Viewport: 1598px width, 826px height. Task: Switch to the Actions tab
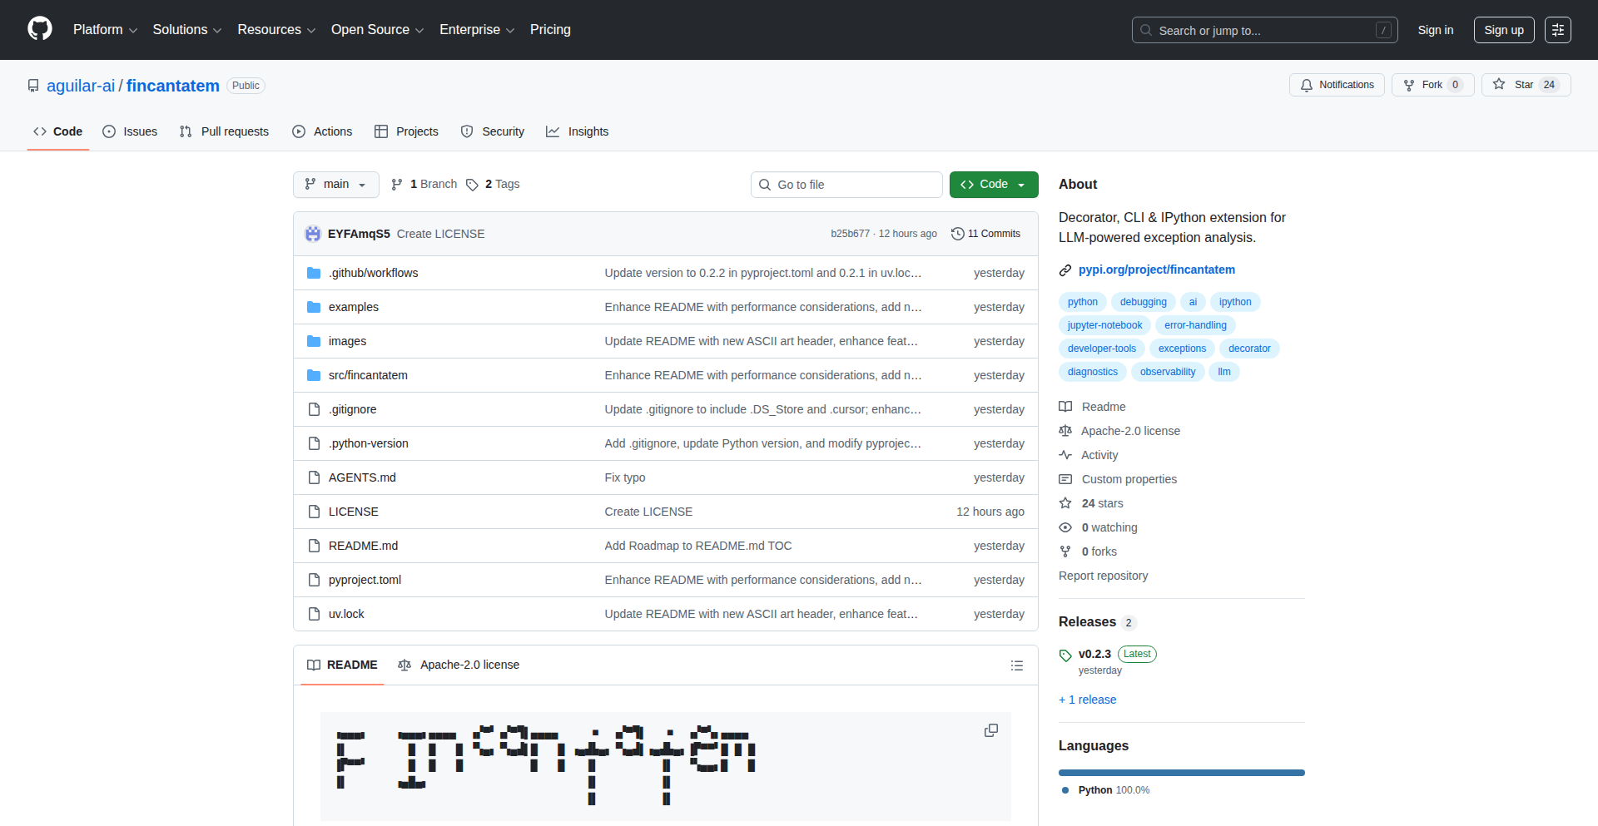point(322,131)
